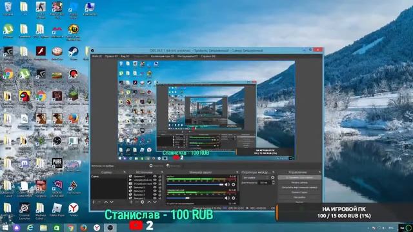Add a new source with plus button
The image size is (413, 232).
pos(131,202)
